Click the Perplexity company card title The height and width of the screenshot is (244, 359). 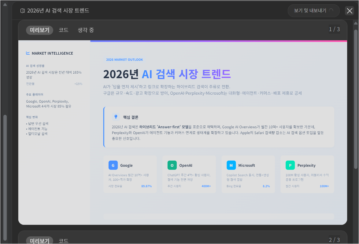click(x=306, y=165)
